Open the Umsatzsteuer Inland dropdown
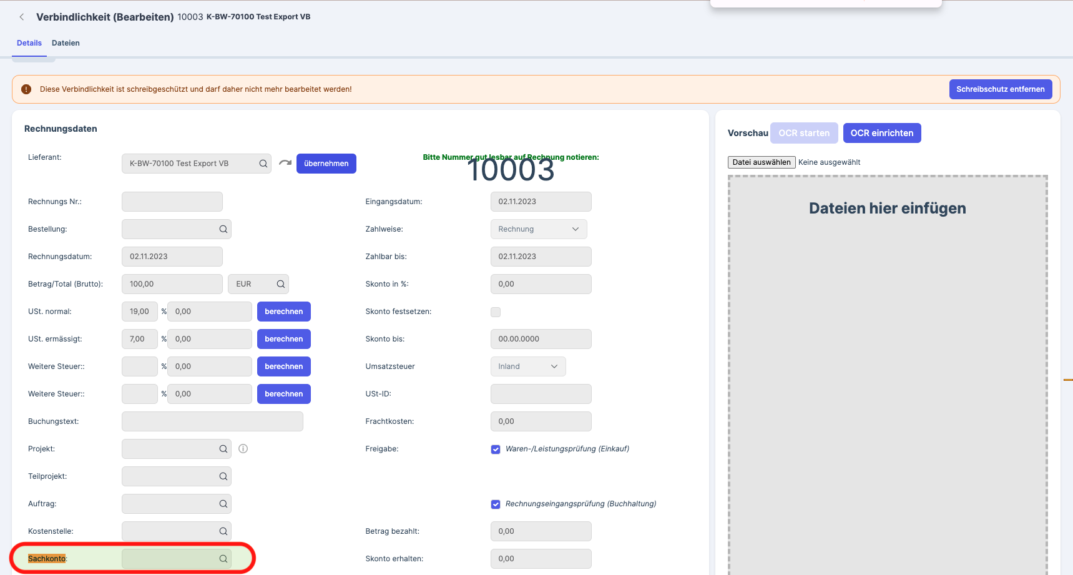 pos(528,366)
